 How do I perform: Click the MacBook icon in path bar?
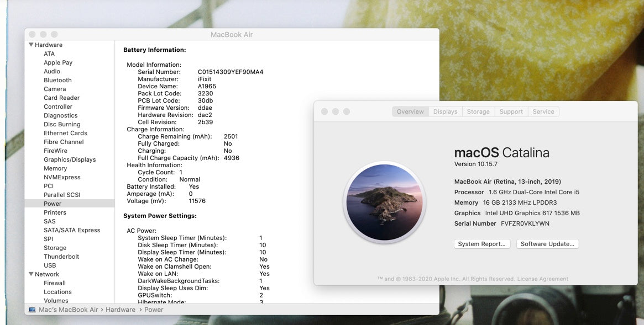point(32,310)
